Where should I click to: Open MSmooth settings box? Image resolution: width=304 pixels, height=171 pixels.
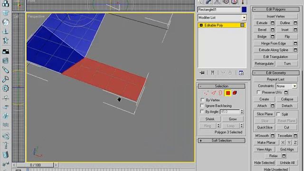point(273,136)
